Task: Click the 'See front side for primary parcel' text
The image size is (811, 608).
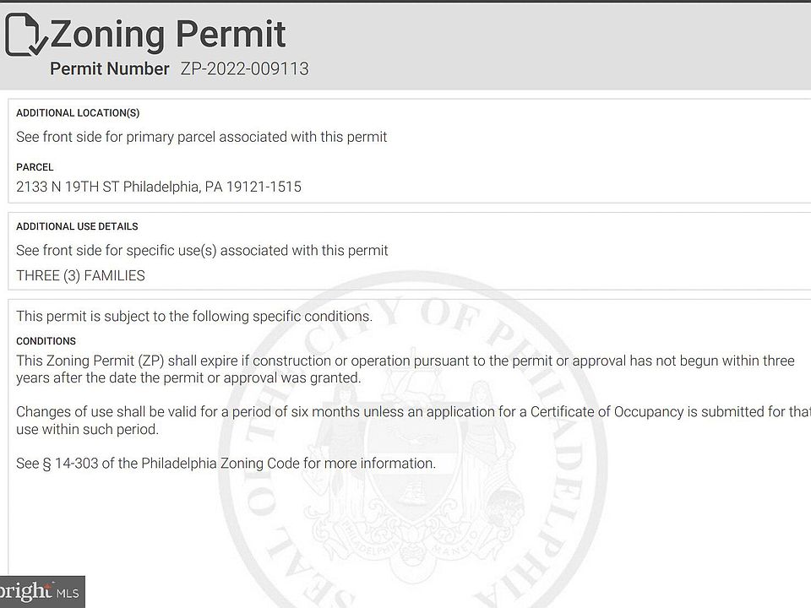Action: click(202, 137)
